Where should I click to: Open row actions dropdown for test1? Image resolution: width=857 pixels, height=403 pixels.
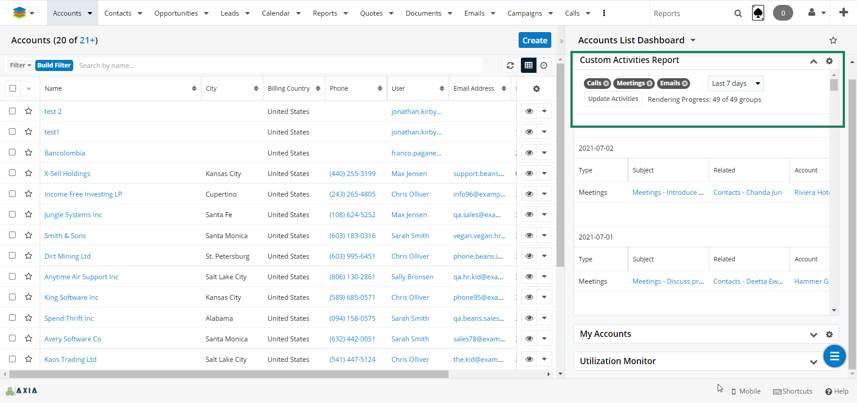click(x=545, y=132)
